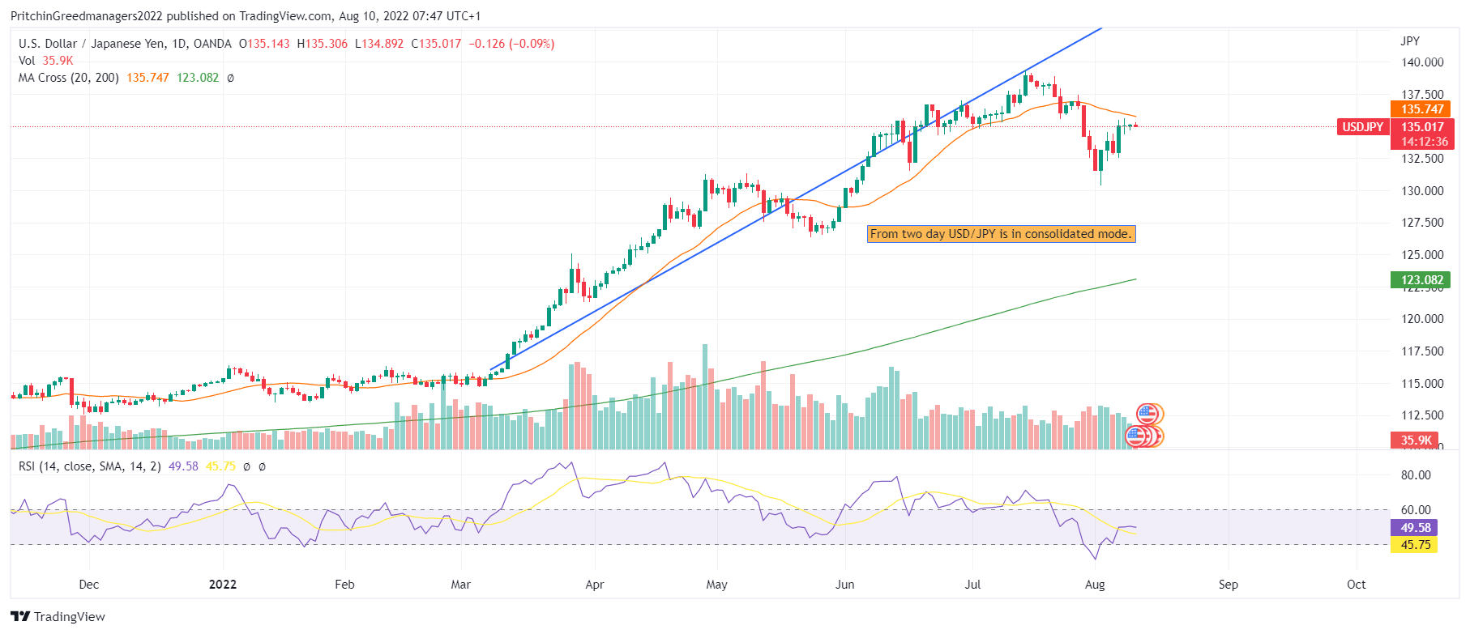Click the 60.00 level on RSI axis
This screenshot has height=634, width=1470.
tap(1416, 510)
